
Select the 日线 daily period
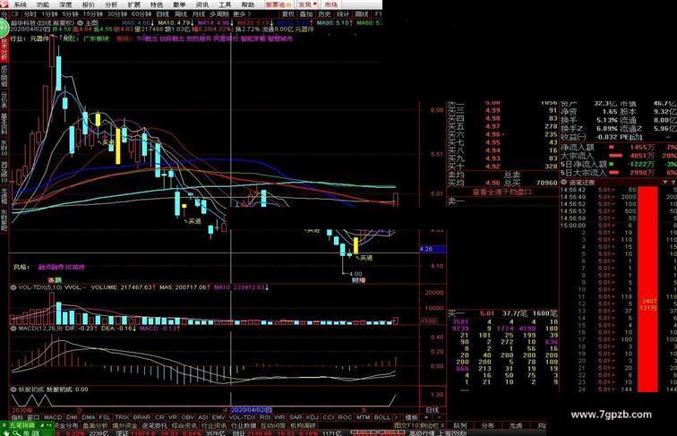162,14
